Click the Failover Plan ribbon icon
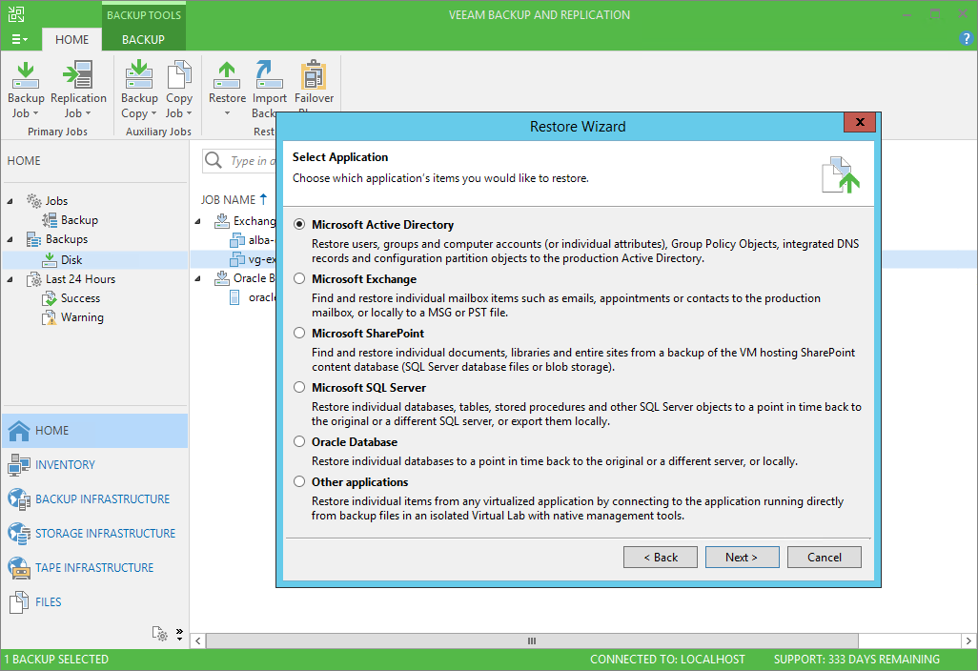The height and width of the screenshot is (671, 978). [314, 75]
